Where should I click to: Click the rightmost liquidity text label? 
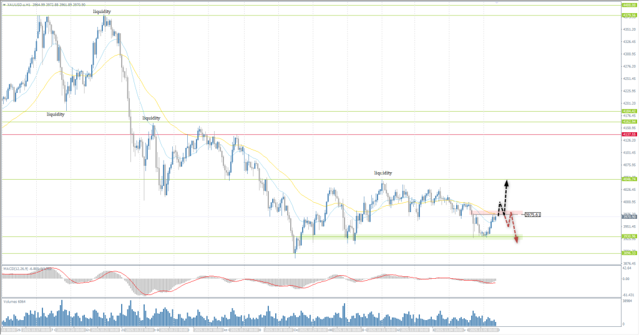point(383,172)
